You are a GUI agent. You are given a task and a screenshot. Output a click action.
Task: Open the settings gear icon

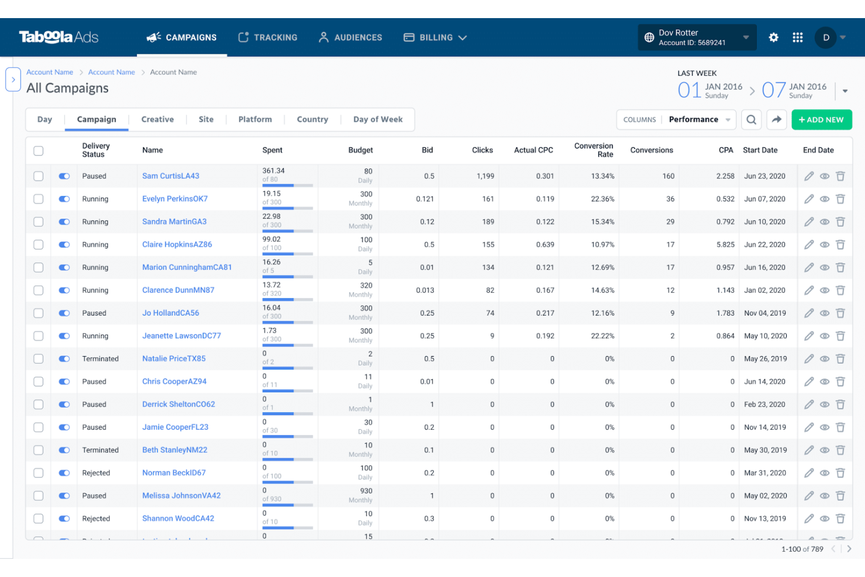(773, 37)
